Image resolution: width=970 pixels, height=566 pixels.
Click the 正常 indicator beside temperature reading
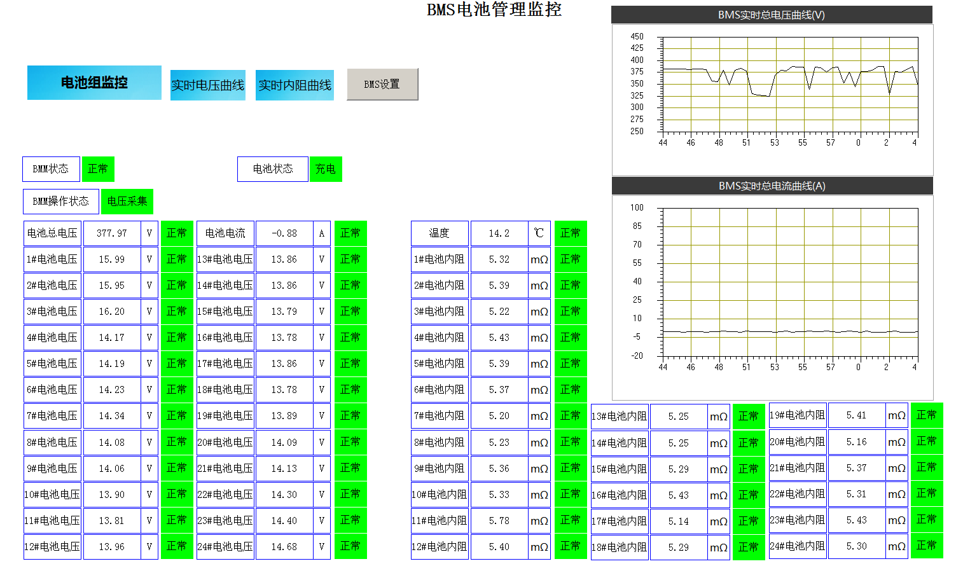pyautogui.click(x=571, y=233)
